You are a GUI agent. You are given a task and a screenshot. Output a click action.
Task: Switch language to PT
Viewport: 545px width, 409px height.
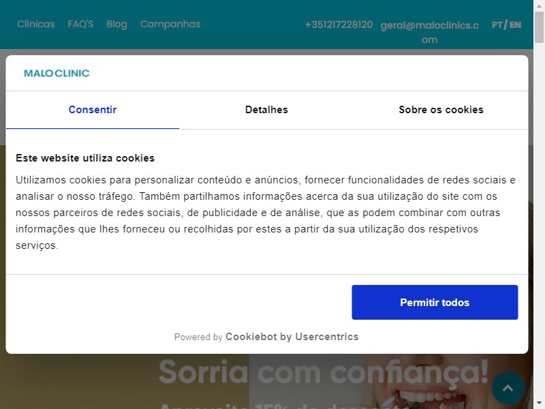pyautogui.click(x=497, y=25)
